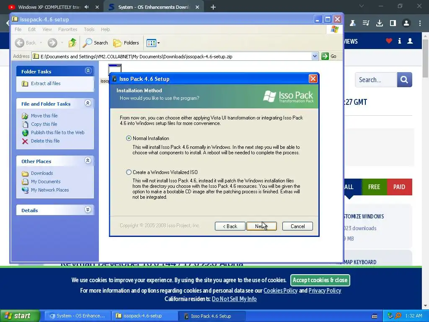
Task: Expand the Forward history dropdown arrow
Action: coord(62,43)
